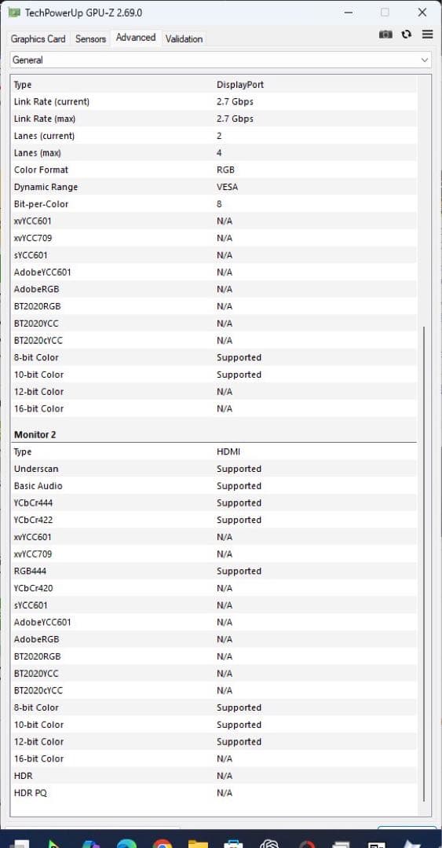
Task: Select the HDR PQ row
Action: point(214,793)
